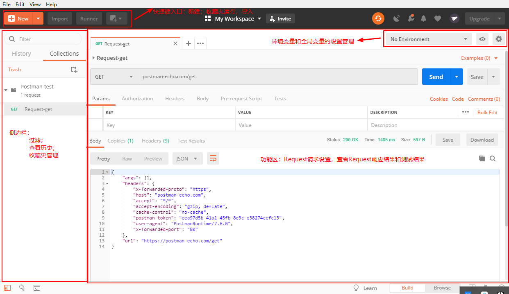Click the Postman-test collection folder icon
This screenshot has width=509, height=294.
(x=14, y=90)
